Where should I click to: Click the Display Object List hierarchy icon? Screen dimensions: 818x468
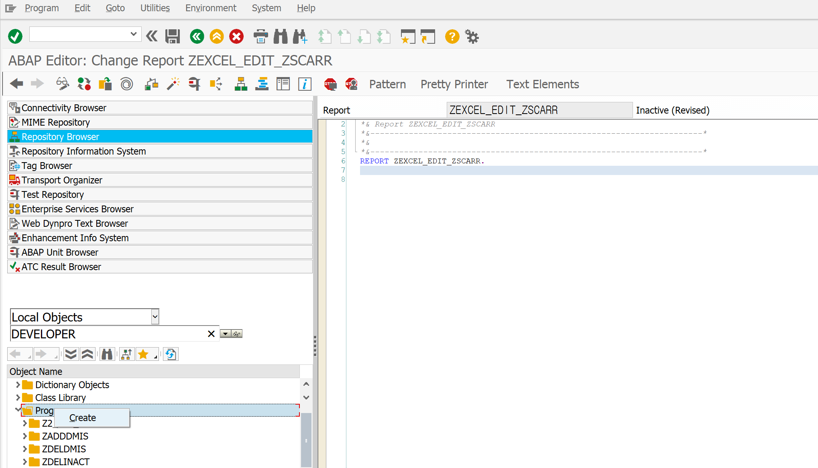(x=241, y=84)
